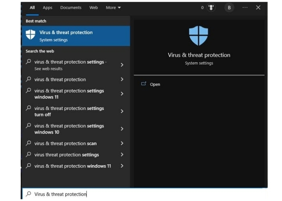Click search icon beside 'settings windows 10' suggestion
This screenshot has height=201, width=282.
point(29,125)
